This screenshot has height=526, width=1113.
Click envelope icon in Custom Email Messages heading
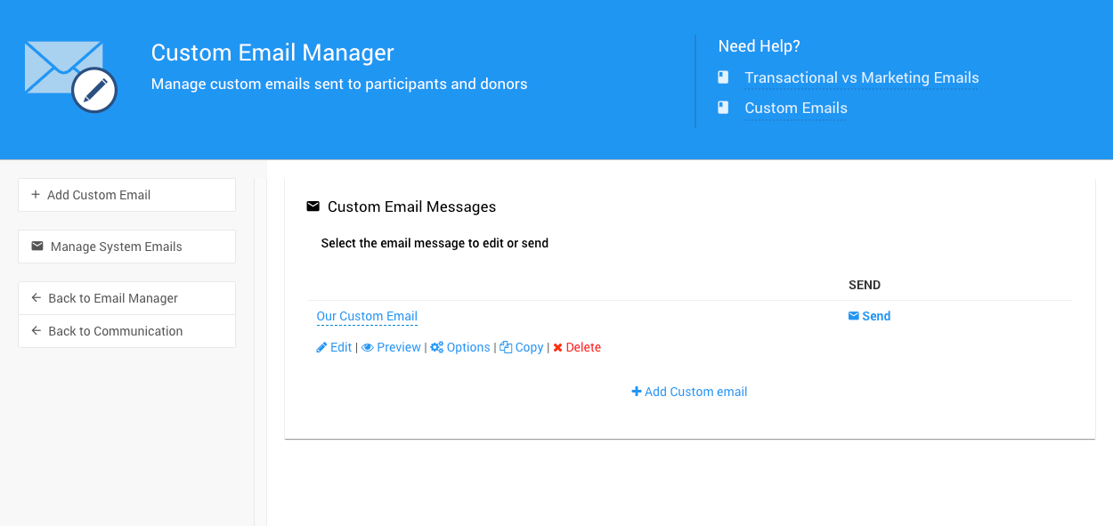click(x=313, y=206)
